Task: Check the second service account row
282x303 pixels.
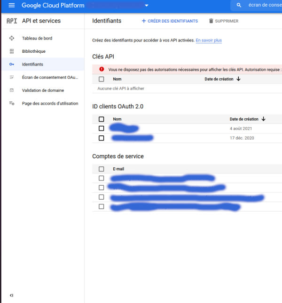Action: (102, 188)
